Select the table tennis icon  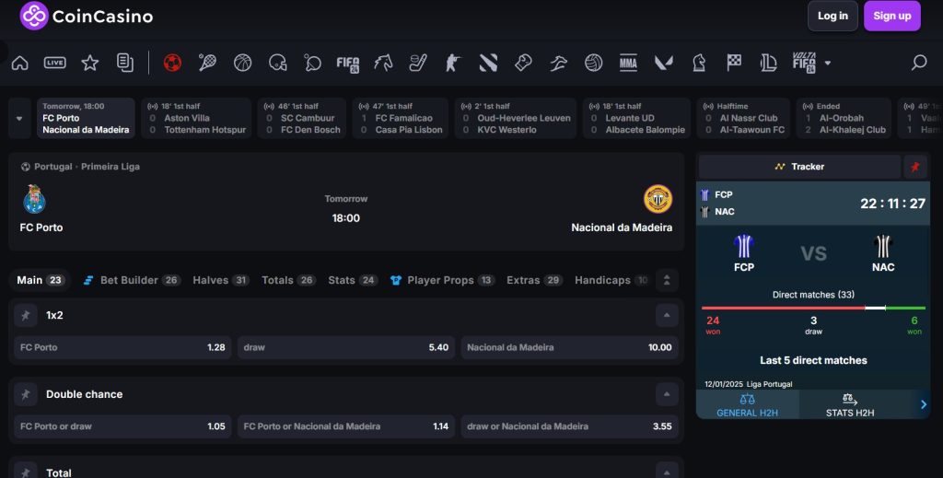point(313,63)
